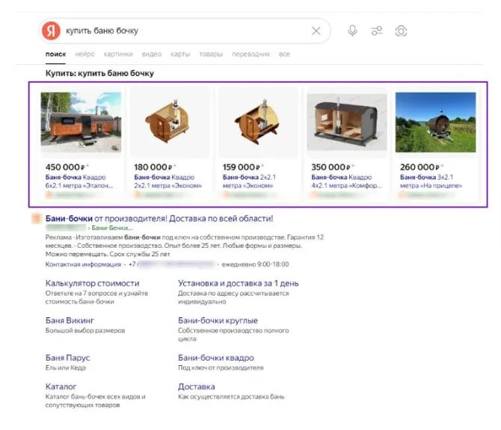501x430 pixels.
Task: Follow the green 'Бани-Бочки...' breadcrumb link
Action: 112,228
